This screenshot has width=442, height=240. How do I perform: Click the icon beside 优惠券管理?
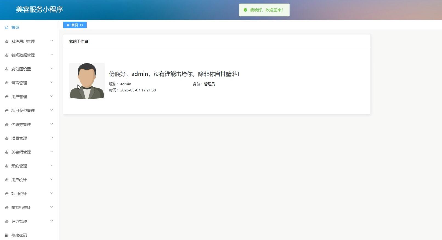7,125
